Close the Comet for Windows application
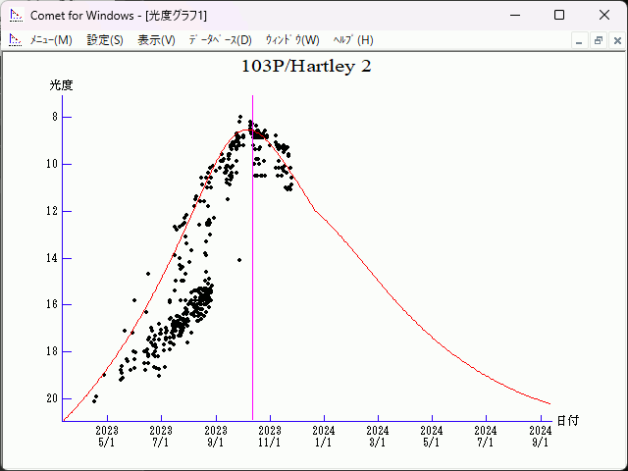 pyautogui.click(x=604, y=16)
